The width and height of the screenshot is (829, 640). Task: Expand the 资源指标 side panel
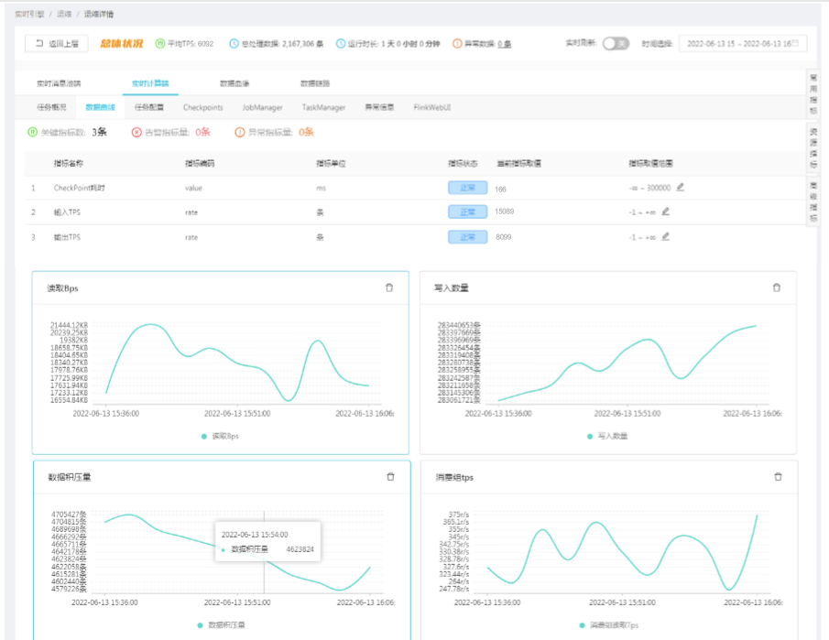point(813,148)
